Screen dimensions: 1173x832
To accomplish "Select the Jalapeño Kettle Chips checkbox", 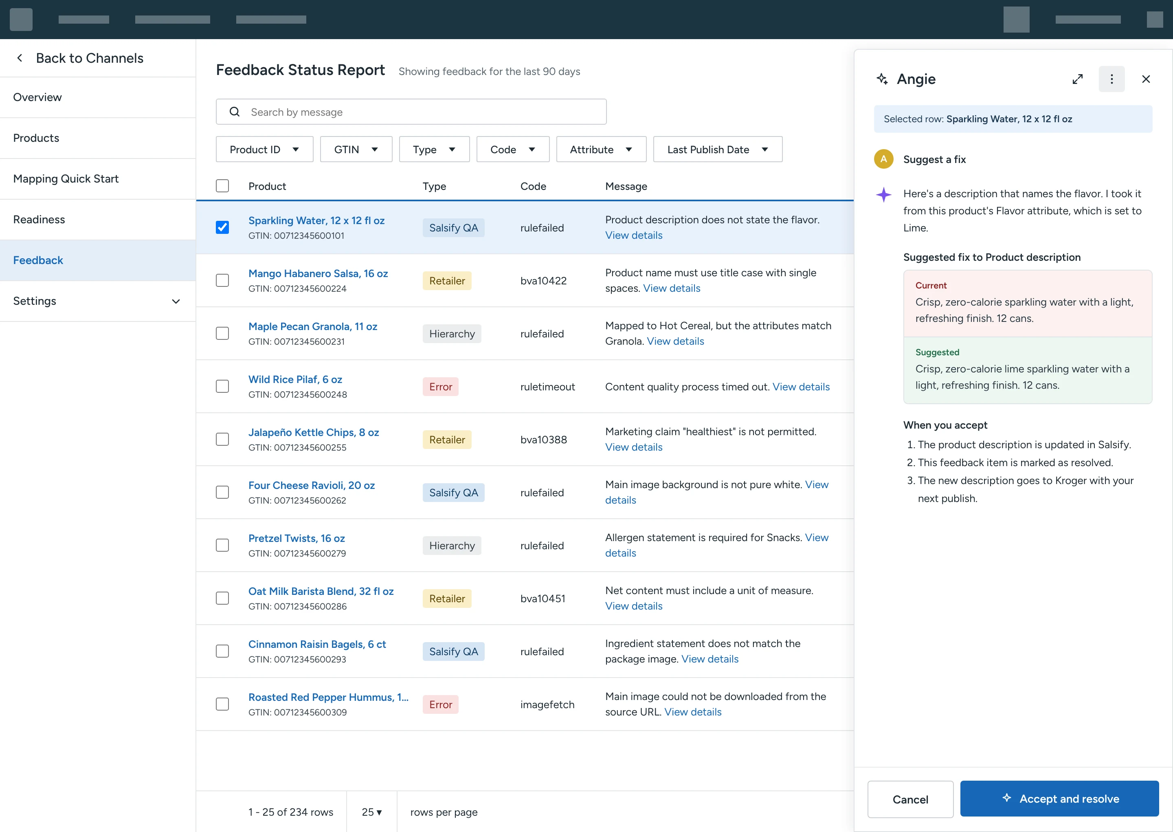I will 222,440.
